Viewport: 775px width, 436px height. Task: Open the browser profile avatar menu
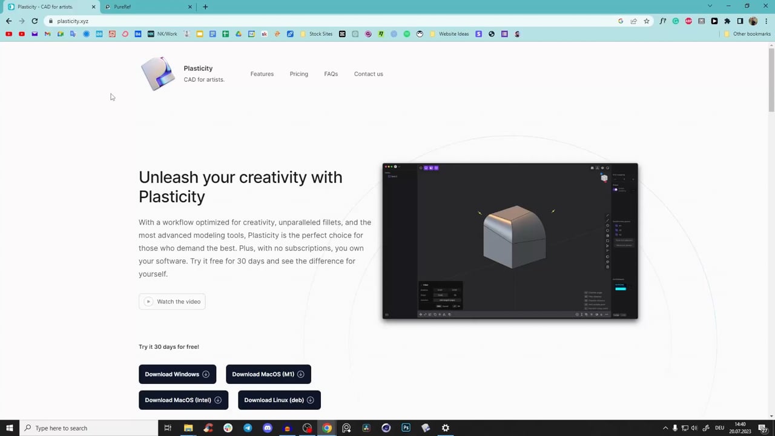coord(753,21)
